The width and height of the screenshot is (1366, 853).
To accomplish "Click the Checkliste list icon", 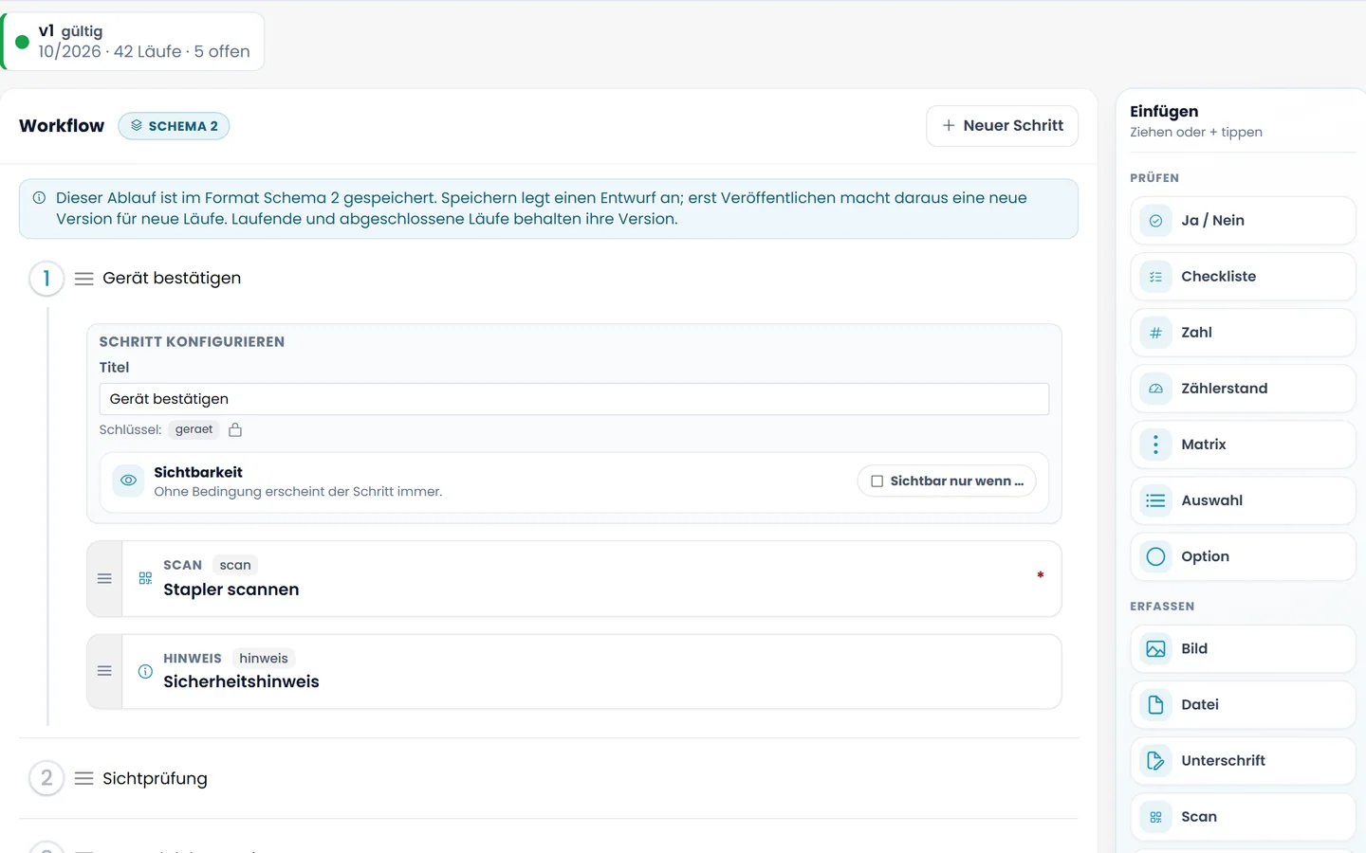I will tap(1155, 277).
